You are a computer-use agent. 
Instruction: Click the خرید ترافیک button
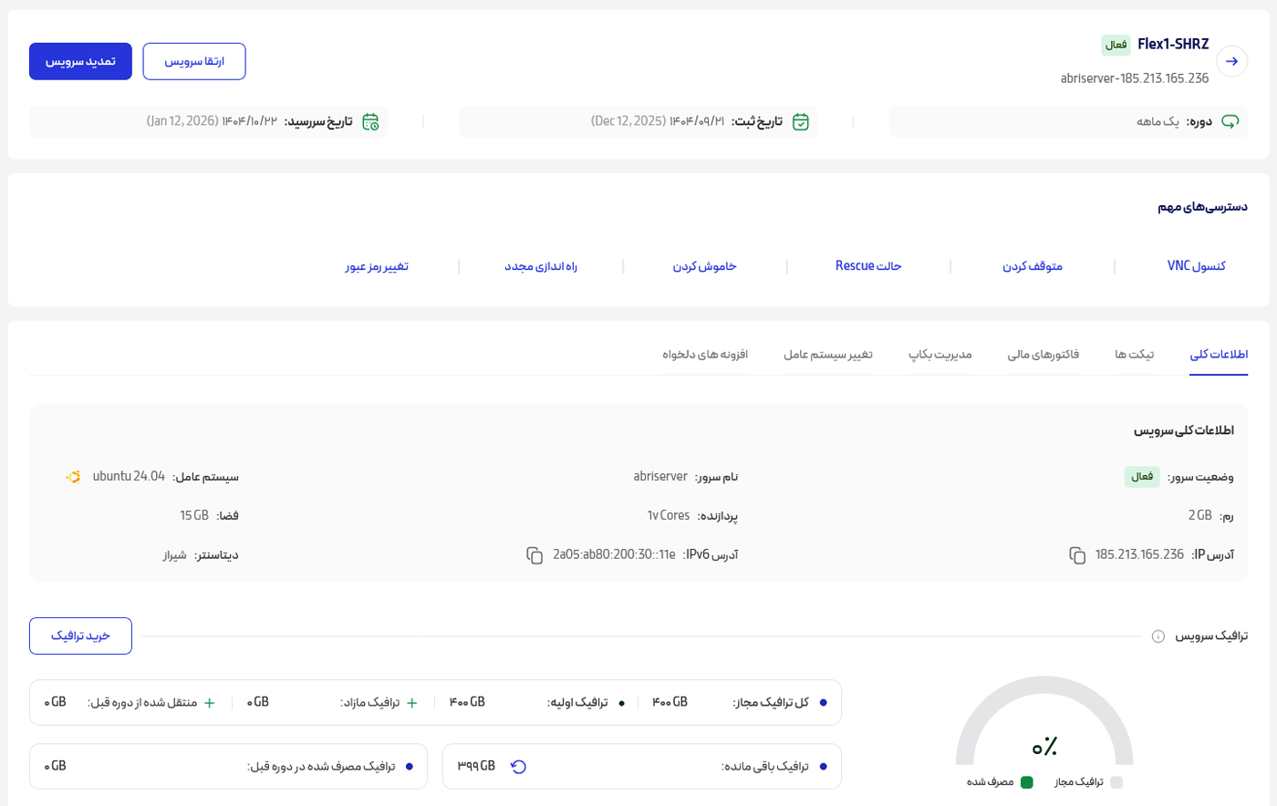coord(80,635)
